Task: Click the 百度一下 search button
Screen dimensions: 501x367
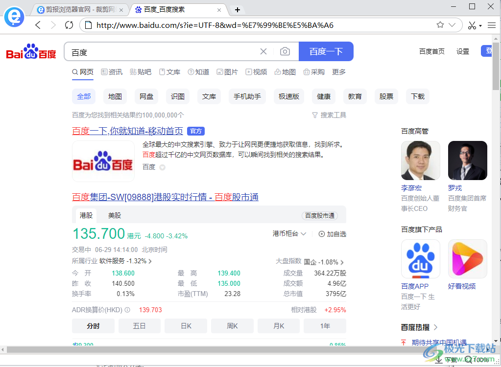Action: (326, 51)
